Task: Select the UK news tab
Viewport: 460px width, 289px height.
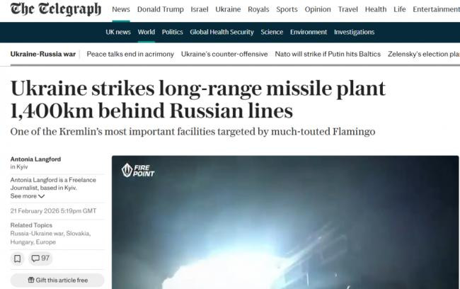Action: click(118, 32)
